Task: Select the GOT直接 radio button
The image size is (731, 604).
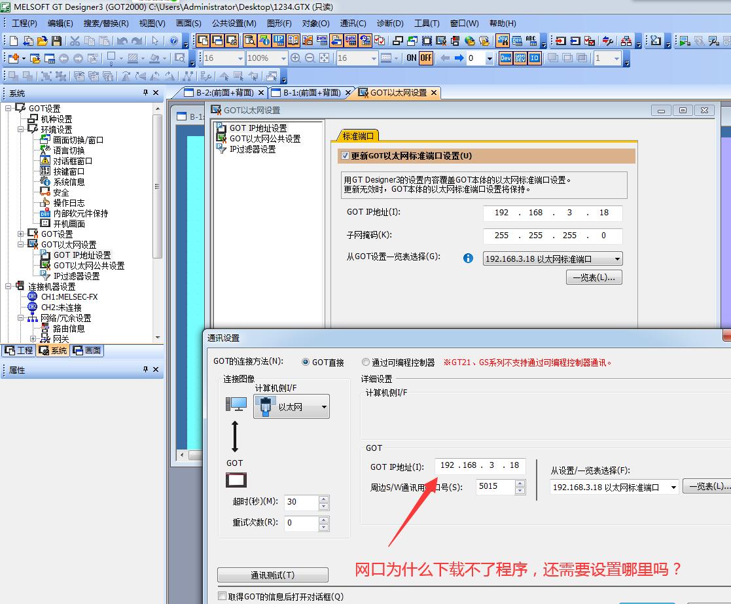Action: [306, 362]
